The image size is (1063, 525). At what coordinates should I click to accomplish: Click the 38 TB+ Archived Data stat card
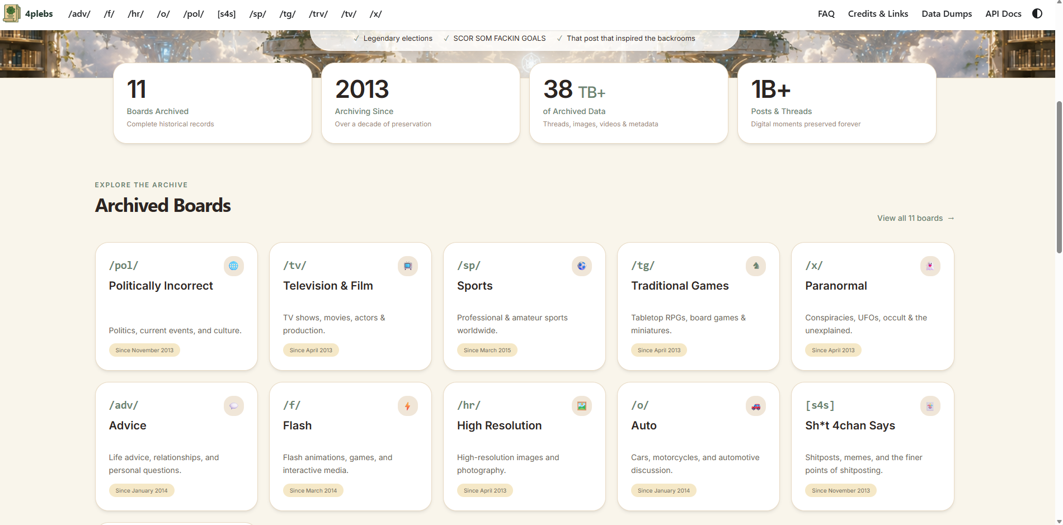[629, 103]
